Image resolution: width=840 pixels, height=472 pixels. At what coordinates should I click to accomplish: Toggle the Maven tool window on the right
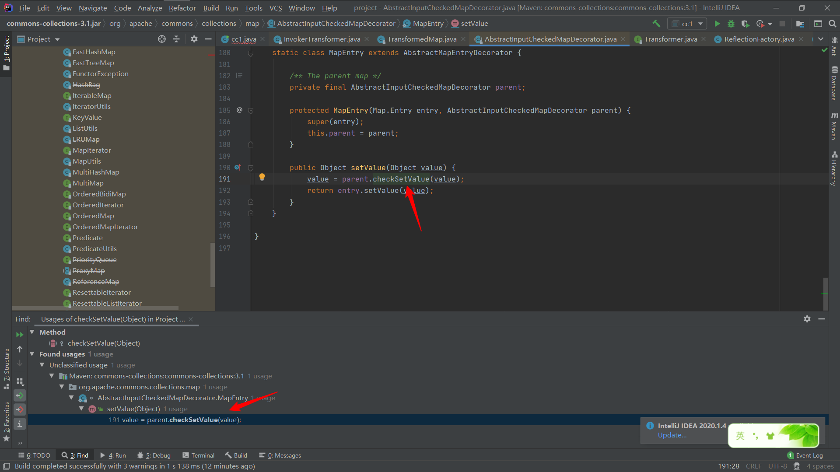[834, 126]
